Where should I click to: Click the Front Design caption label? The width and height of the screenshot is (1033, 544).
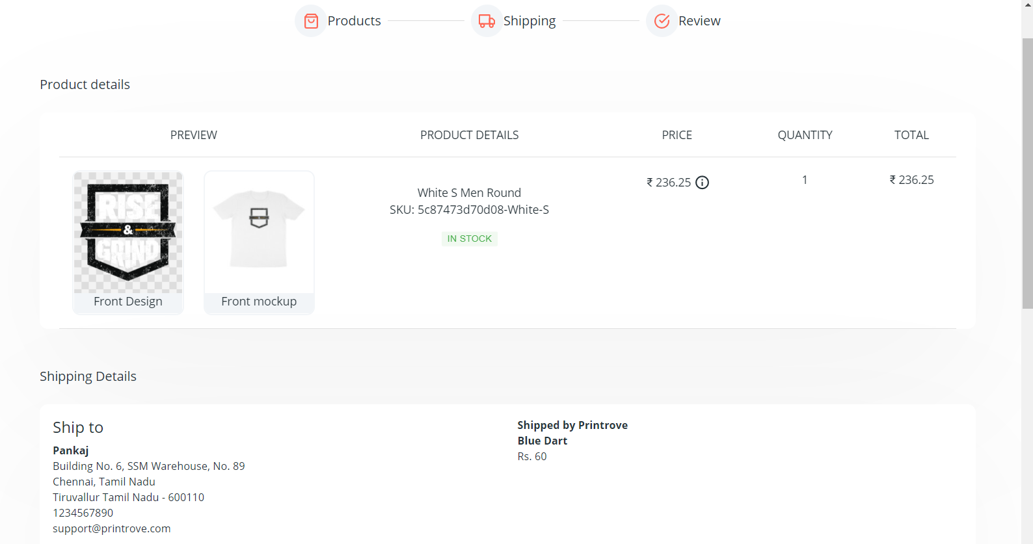pos(128,302)
